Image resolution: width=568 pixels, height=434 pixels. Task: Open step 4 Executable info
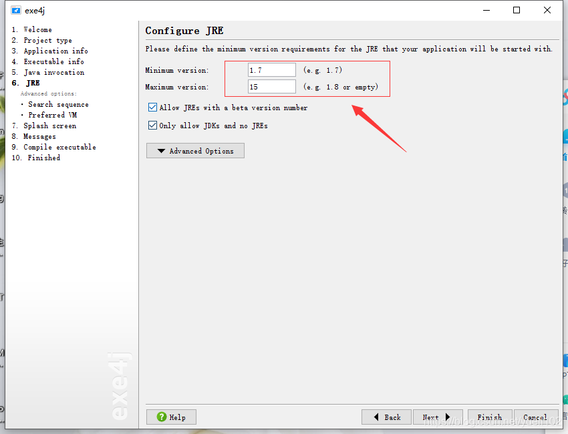[x=48, y=61]
